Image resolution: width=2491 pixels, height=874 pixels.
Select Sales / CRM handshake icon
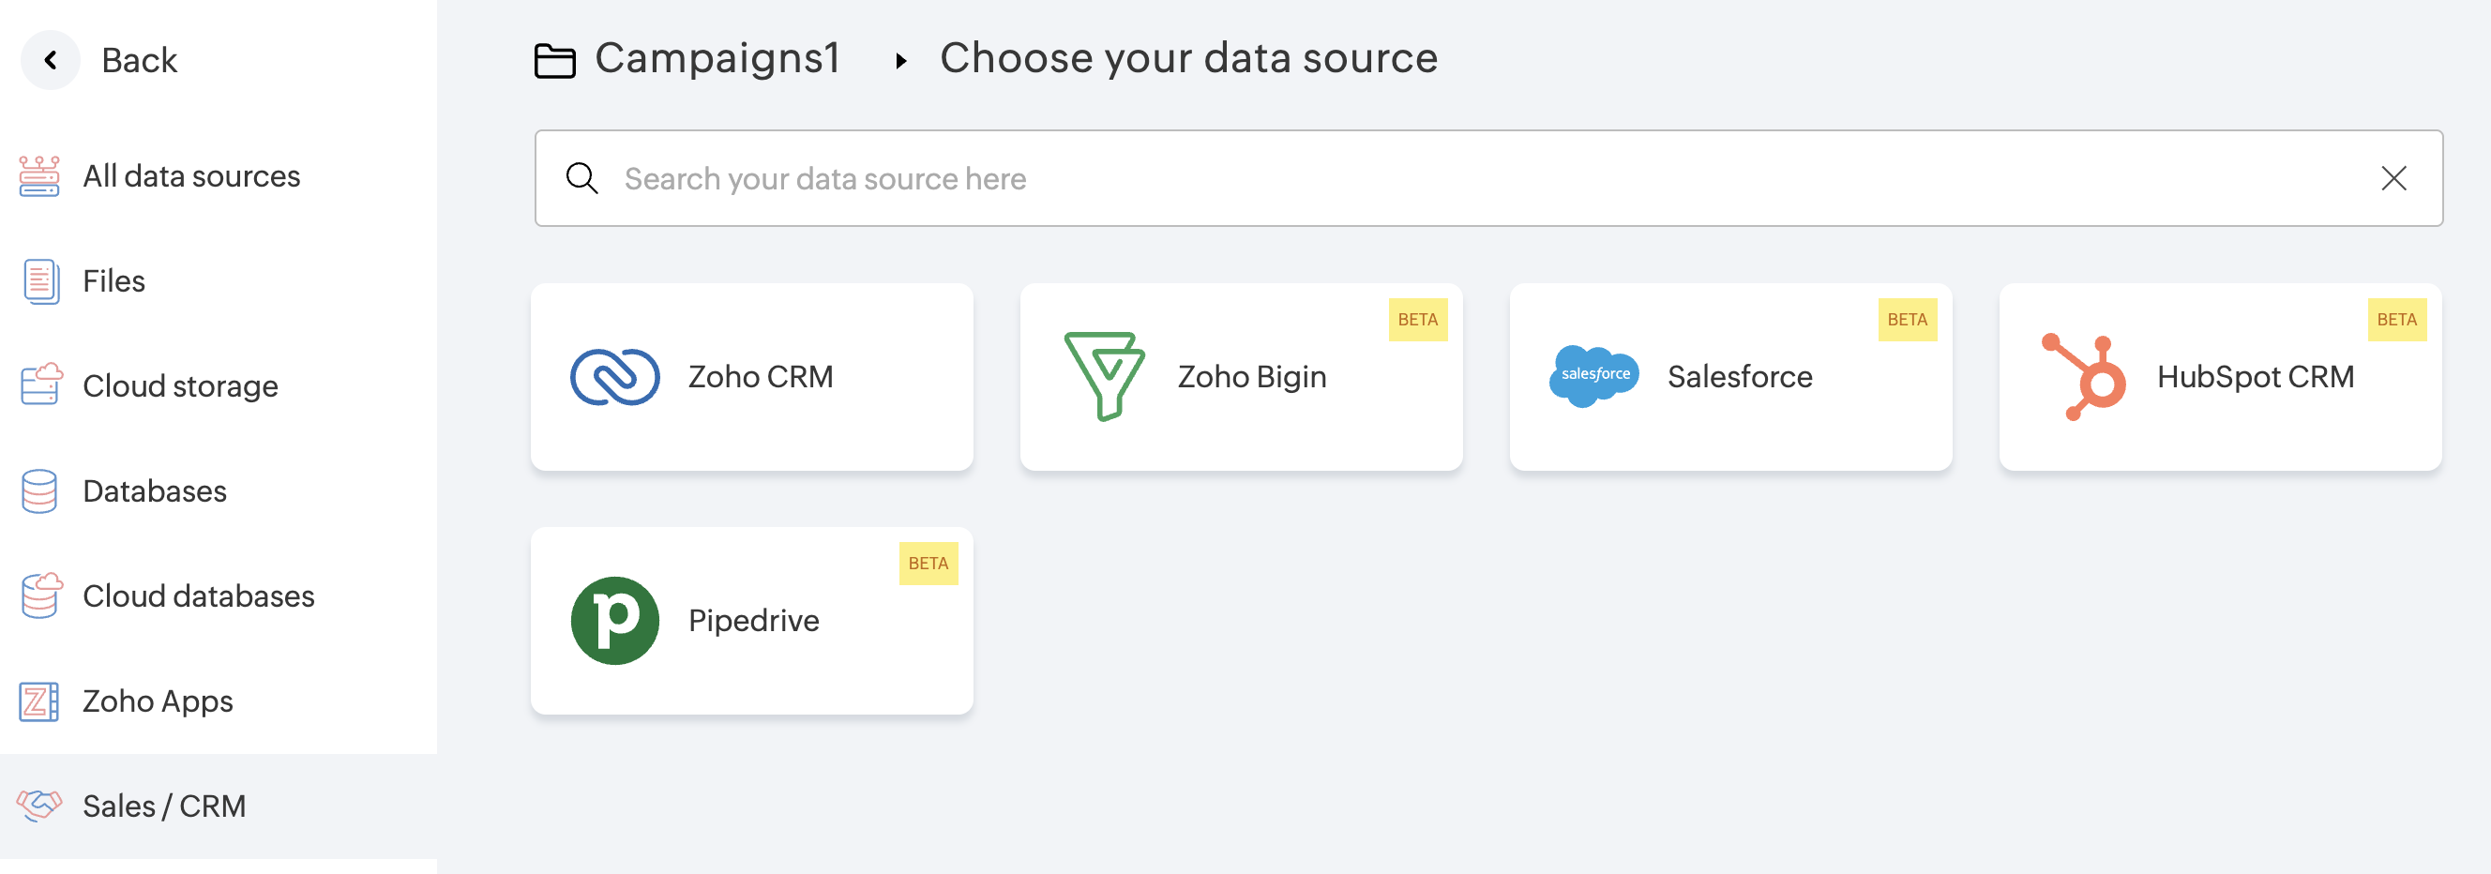[39, 806]
